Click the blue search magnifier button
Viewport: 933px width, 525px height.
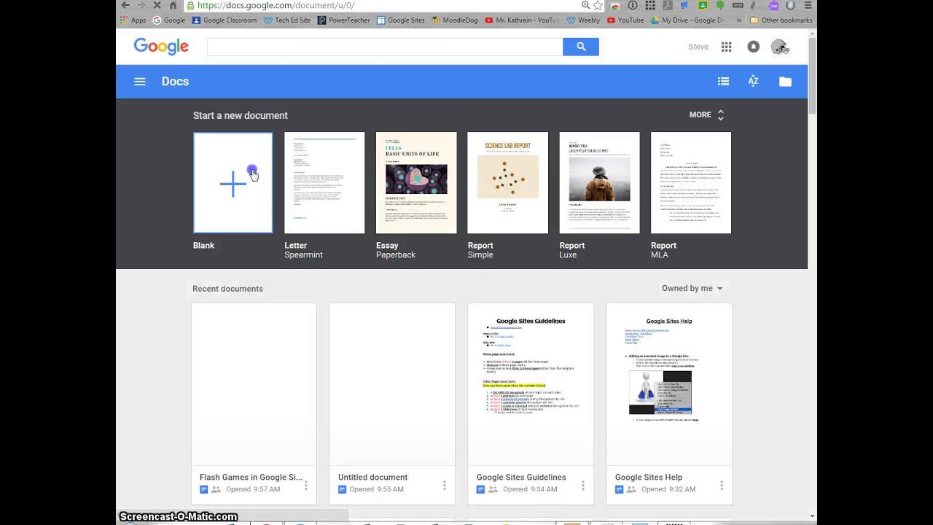[x=581, y=47]
